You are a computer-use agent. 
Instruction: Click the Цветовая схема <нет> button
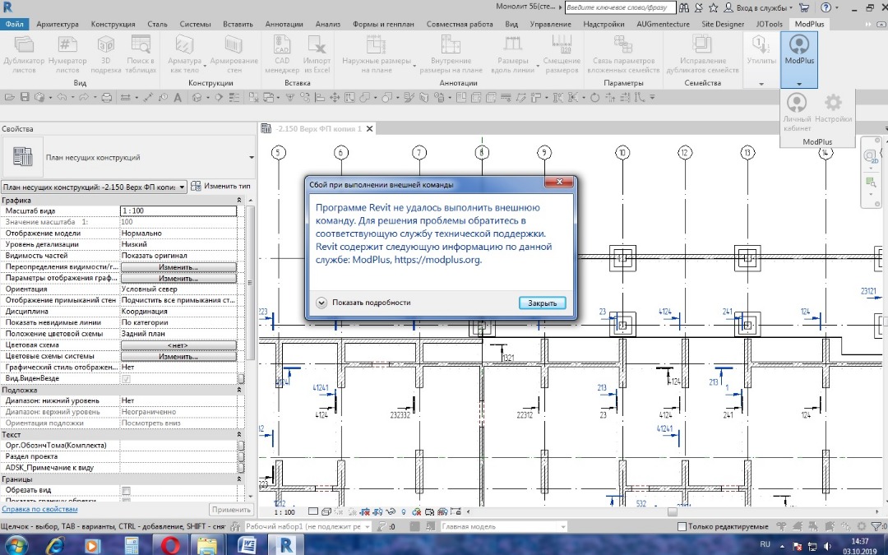pos(178,345)
